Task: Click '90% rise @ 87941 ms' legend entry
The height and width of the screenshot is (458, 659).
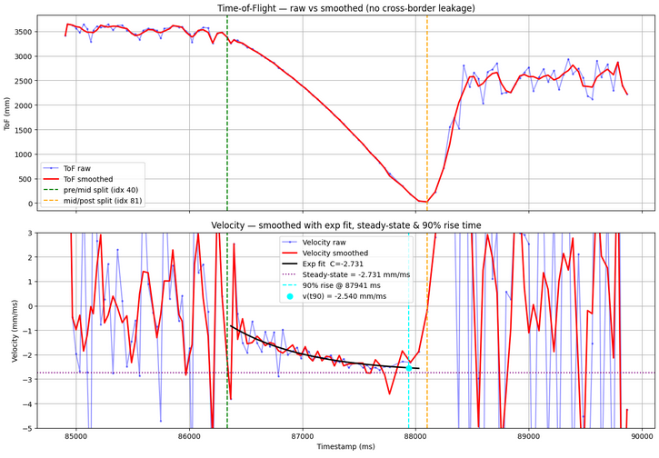Action: (346, 284)
